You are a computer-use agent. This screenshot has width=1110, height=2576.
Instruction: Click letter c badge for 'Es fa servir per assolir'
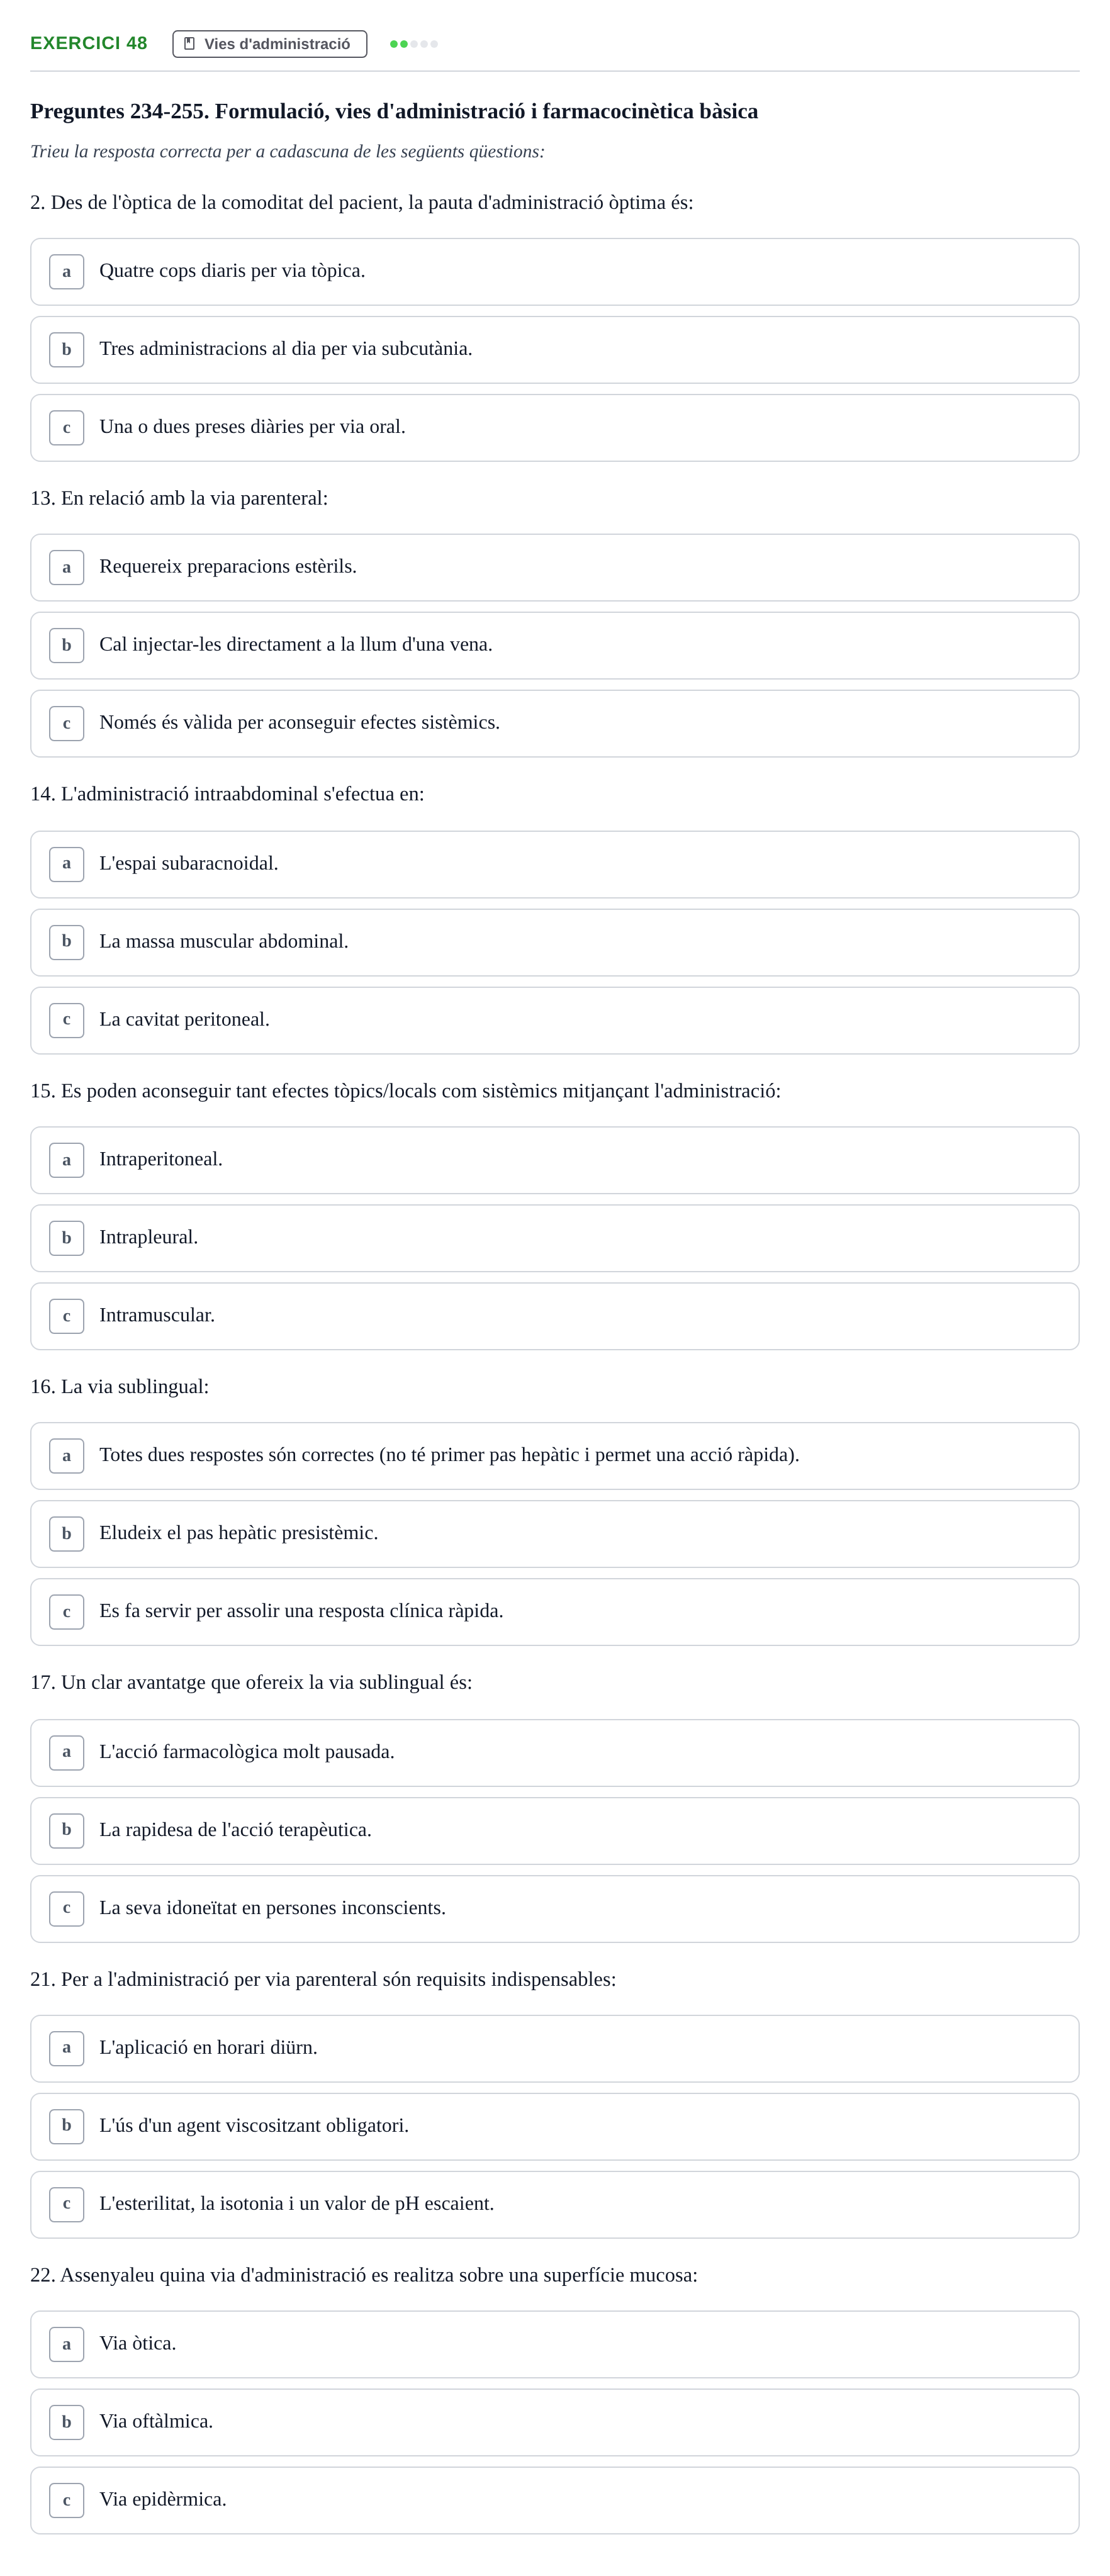[x=67, y=1612]
